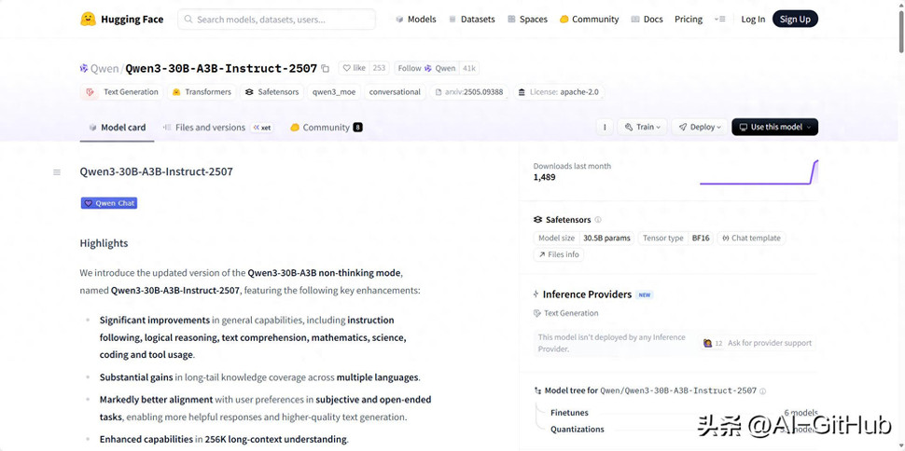
Task: Expand the extra navigation menu icon
Action: point(719,19)
